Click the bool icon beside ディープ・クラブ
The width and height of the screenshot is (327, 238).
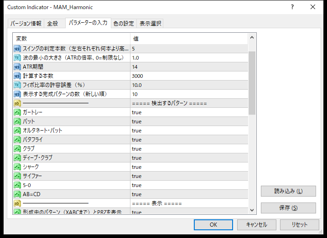point(17,158)
